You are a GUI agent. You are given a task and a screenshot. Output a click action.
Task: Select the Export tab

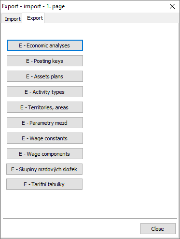click(x=34, y=18)
